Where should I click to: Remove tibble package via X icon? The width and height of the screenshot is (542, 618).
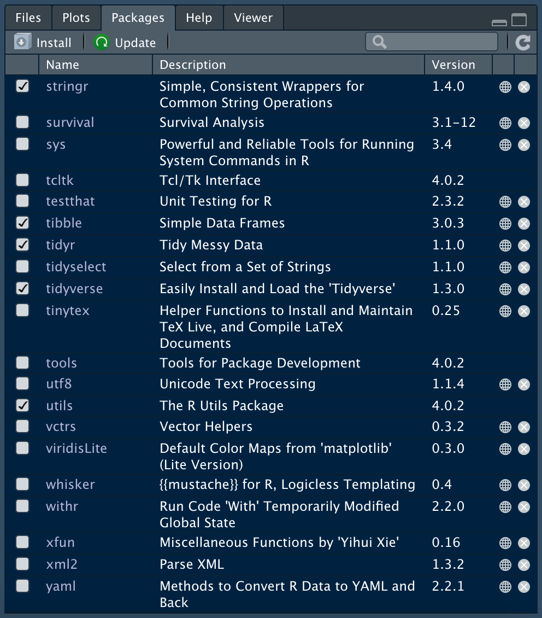click(x=524, y=224)
